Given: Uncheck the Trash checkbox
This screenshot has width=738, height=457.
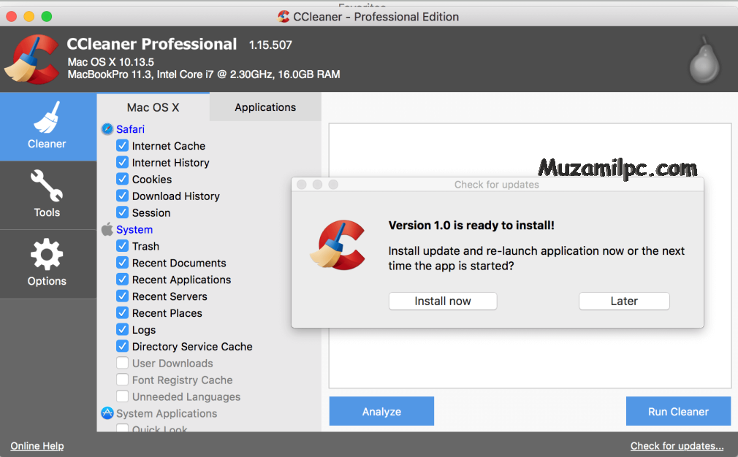Looking at the screenshot, I should 122,246.
